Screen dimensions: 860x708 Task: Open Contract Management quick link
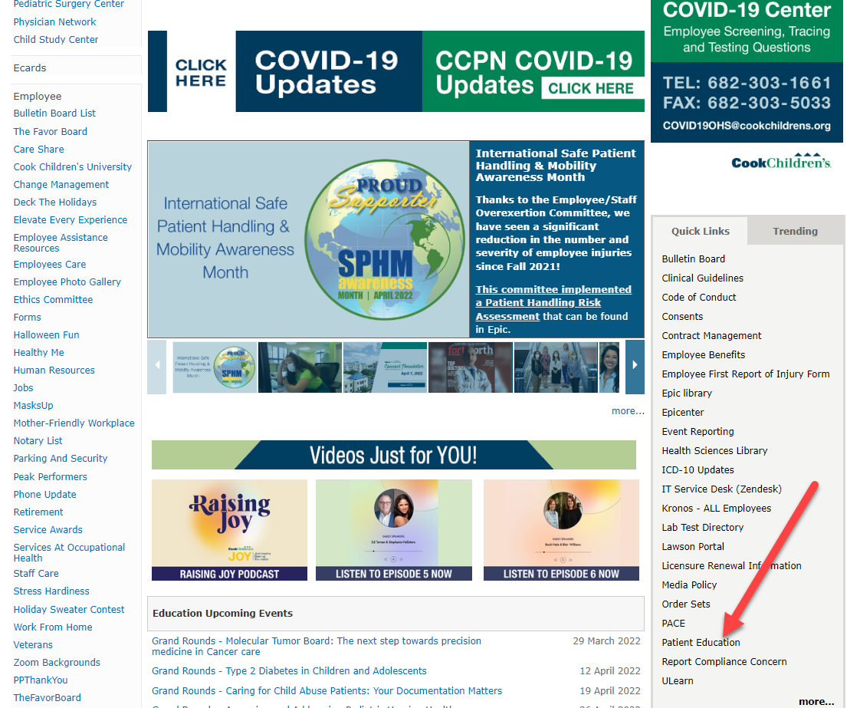coord(711,335)
